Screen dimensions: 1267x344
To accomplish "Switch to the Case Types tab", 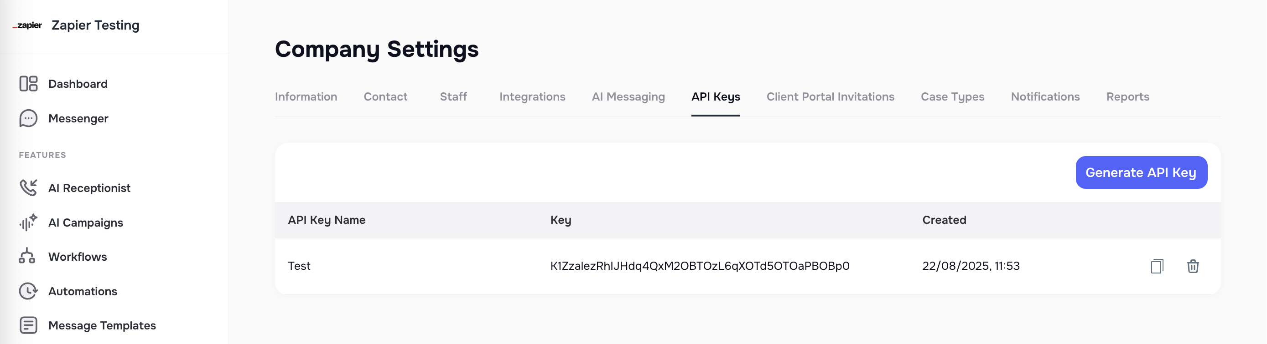I will click(953, 96).
